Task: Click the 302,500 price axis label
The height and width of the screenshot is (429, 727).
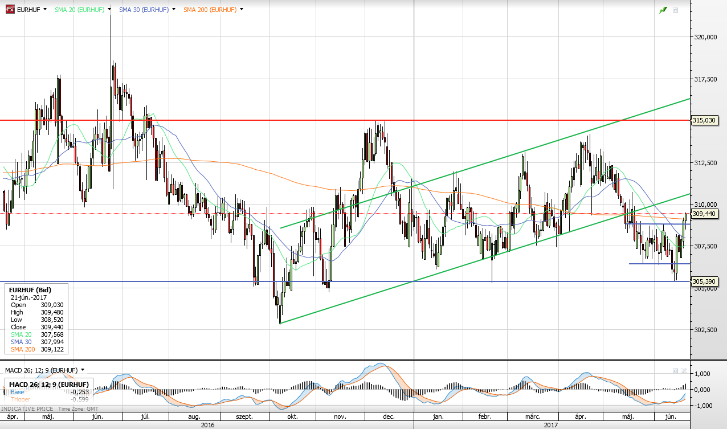Action: coord(705,330)
